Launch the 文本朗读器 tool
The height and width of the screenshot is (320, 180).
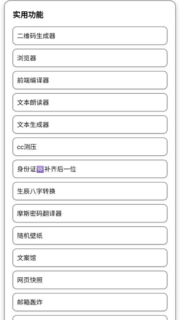click(90, 103)
